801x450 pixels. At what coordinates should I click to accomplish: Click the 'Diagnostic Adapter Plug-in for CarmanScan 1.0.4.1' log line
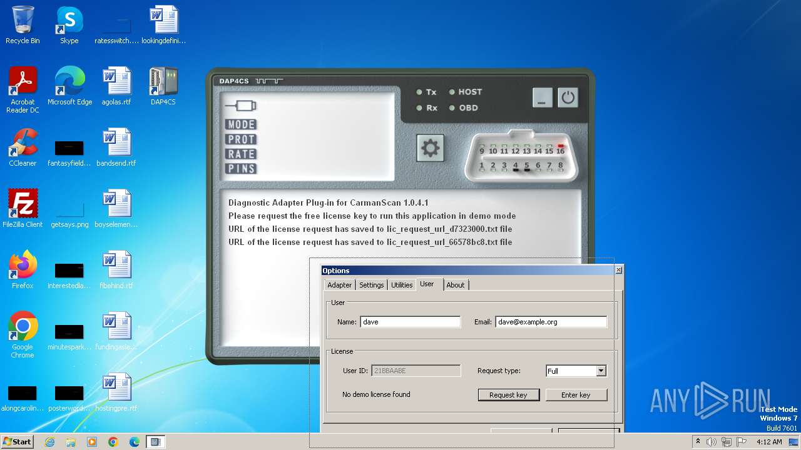[x=328, y=202]
